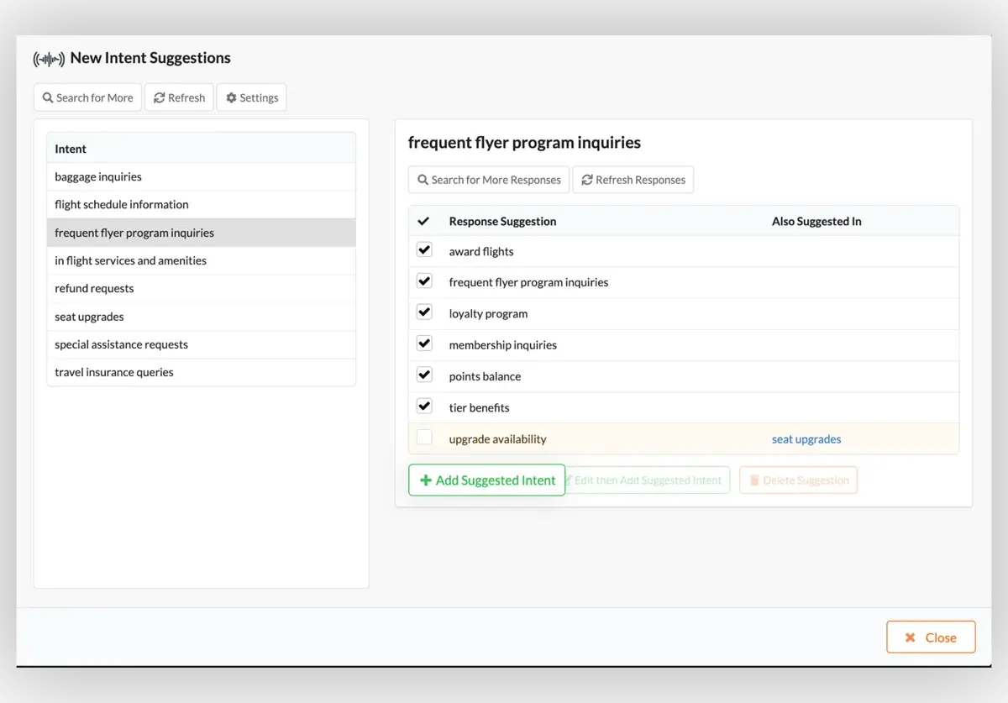Enable the upgrade availability checkbox
The image size is (1008, 703).
424,438
